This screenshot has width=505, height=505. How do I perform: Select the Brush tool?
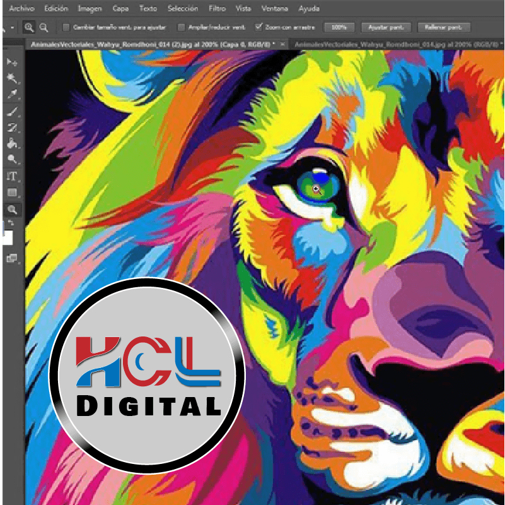pos(12,112)
